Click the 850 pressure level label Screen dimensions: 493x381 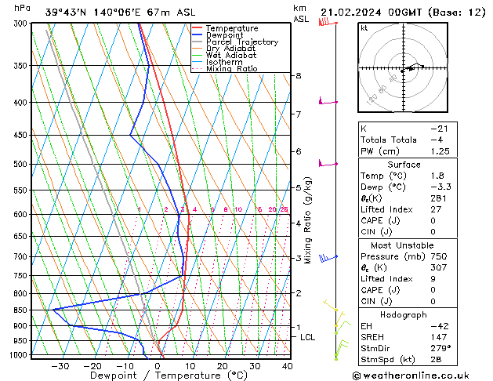click(x=22, y=310)
